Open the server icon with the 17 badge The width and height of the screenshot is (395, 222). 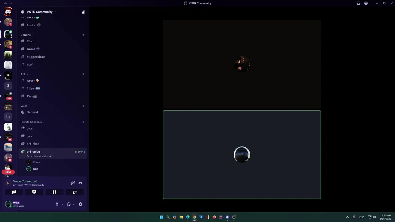click(8, 158)
